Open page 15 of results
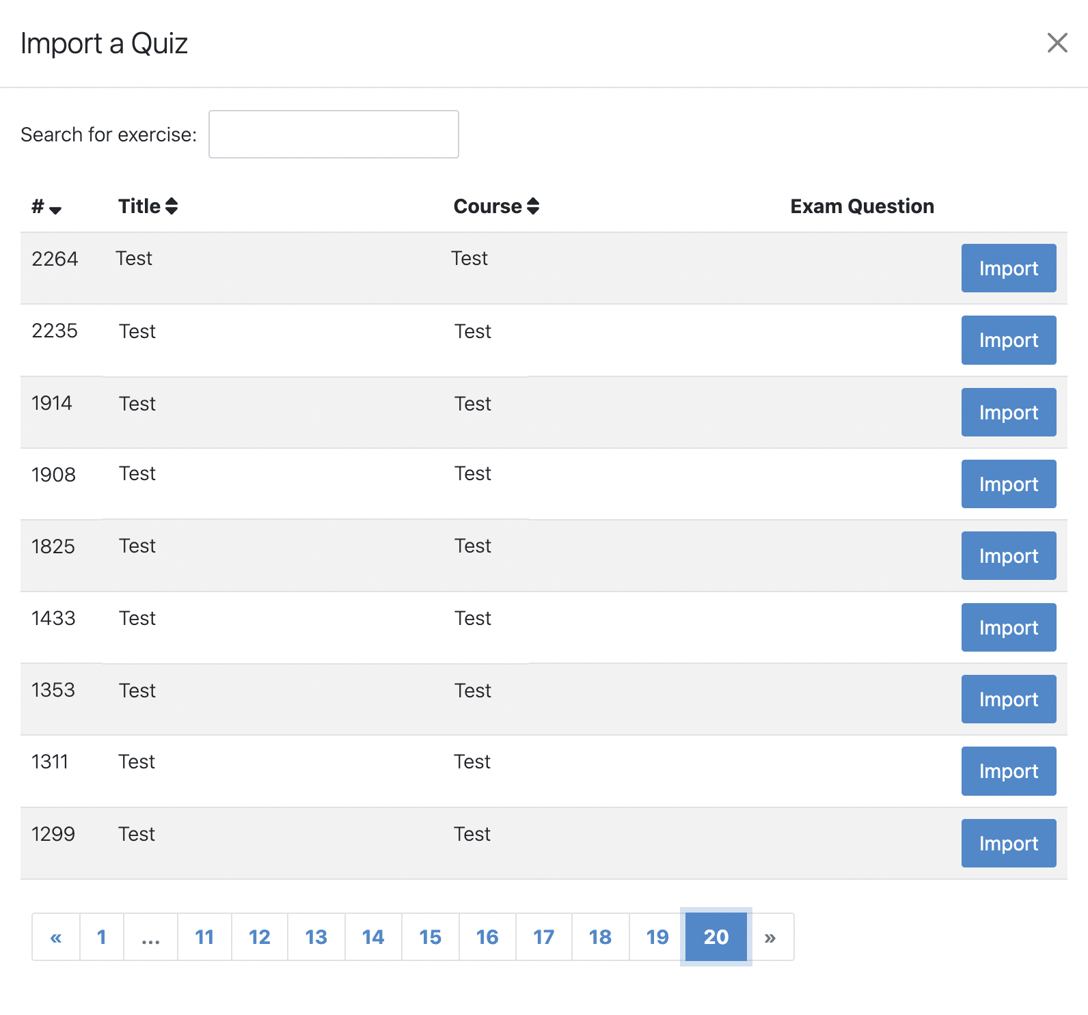Viewport: 1088px width, 1015px height. point(431,937)
